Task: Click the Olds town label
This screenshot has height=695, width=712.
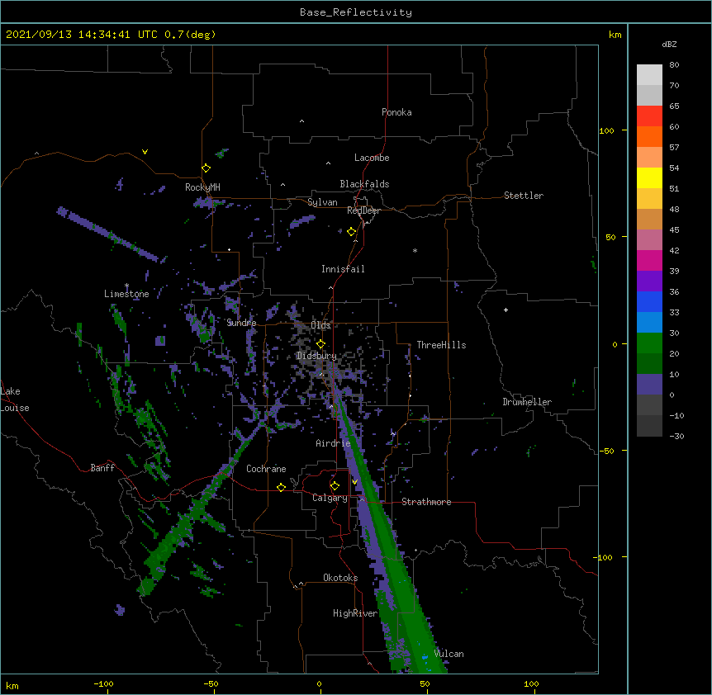Action: tap(320, 325)
